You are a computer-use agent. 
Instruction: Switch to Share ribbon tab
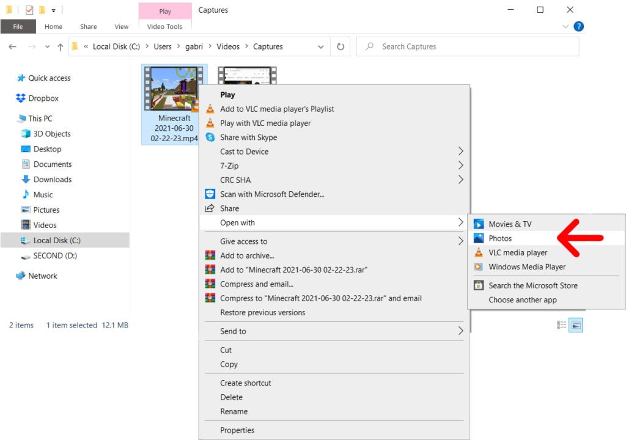[x=88, y=27]
